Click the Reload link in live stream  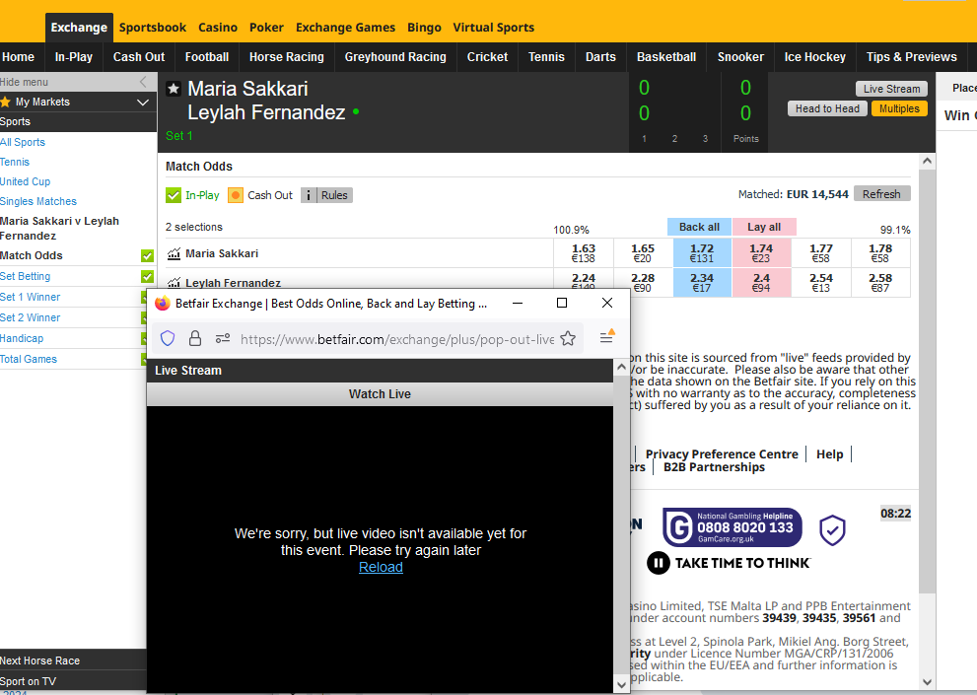[381, 567]
